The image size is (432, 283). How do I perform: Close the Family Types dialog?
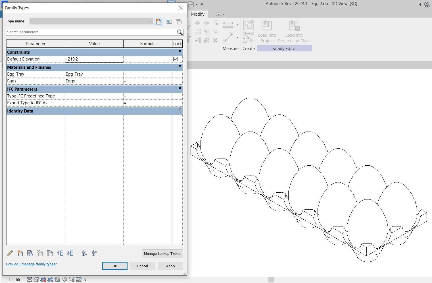[x=181, y=8]
